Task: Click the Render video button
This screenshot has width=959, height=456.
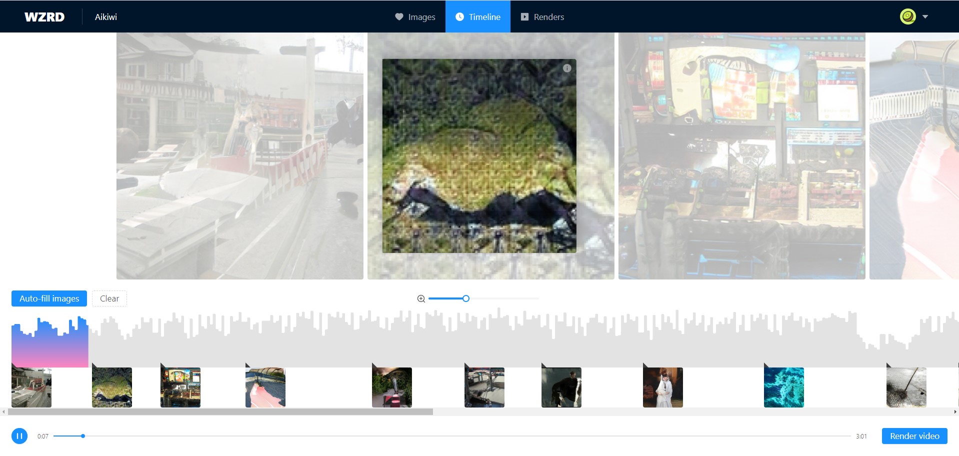Action: pyautogui.click(x=914, y=436)
